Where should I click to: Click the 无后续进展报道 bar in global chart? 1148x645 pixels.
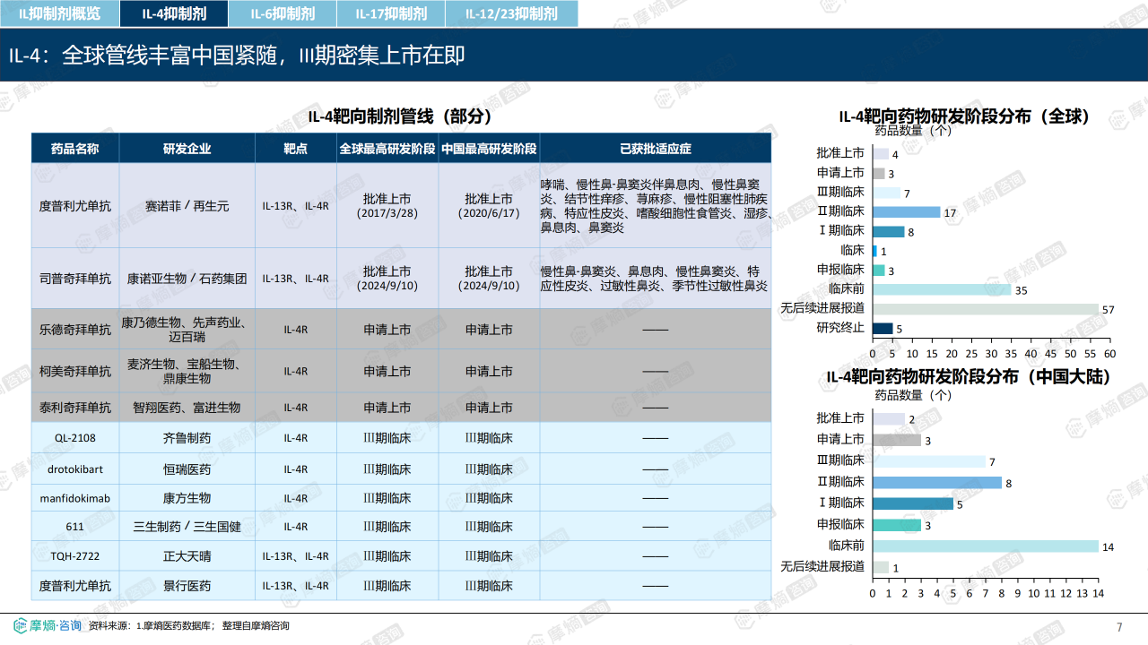986,309
